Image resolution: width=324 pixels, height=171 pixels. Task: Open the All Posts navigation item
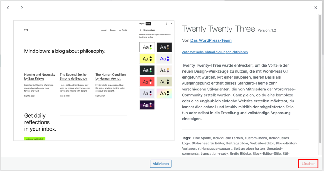click(x=123, y=30)
